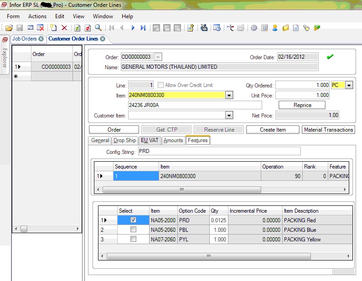Click the Material Transactions button
362x281 pixels.
click(329, 130)
